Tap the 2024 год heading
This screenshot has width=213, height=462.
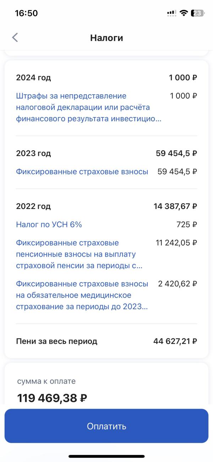click(x=33, y=78)
